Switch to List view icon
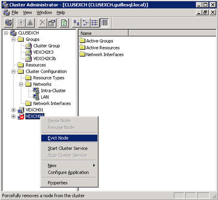This screenshot has height=200, width=218. click(x=95, y=23)
